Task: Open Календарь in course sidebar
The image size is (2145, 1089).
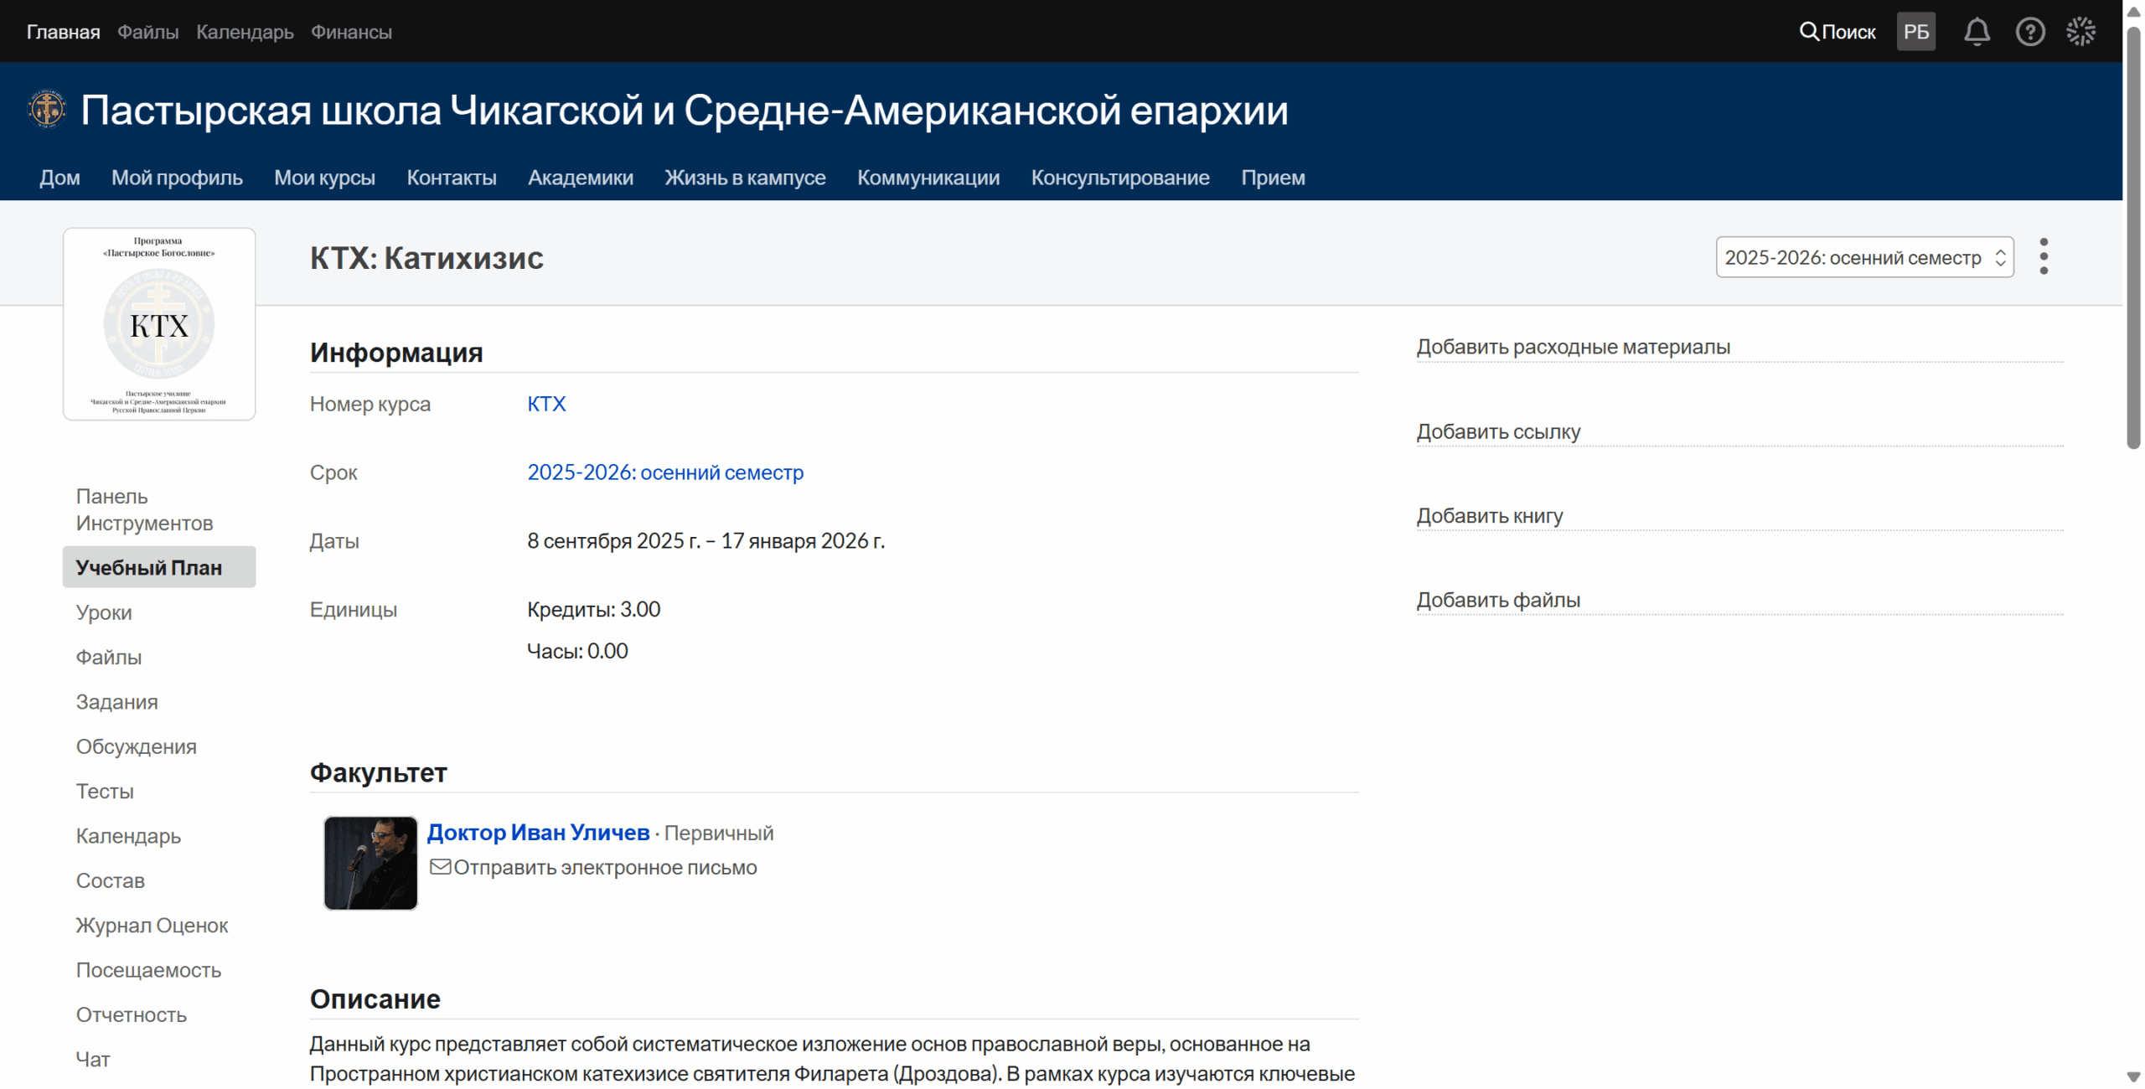Action: click(x=128, y=835)
